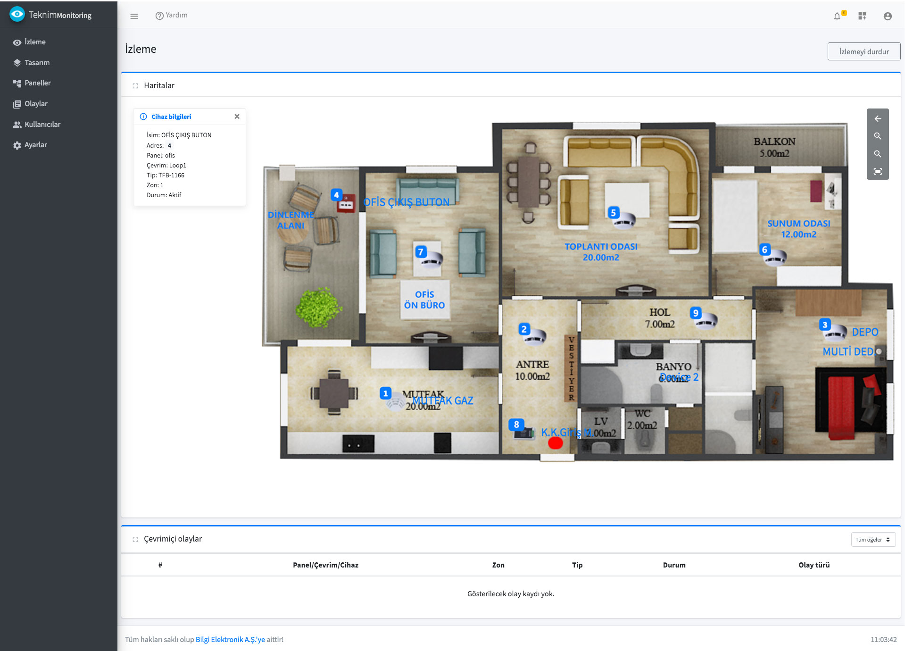The width and height of the screenshot is (905, 651).
Task: Open Olaylar from the sidebar
Action: [36, 103]
